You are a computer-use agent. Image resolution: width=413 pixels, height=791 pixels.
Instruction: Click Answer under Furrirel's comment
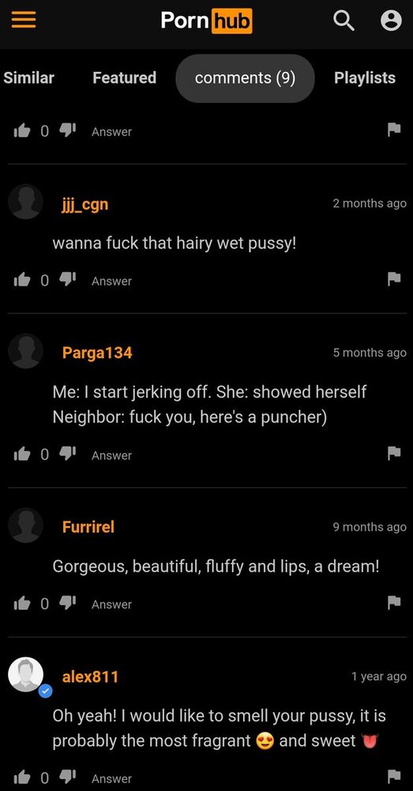111,604
